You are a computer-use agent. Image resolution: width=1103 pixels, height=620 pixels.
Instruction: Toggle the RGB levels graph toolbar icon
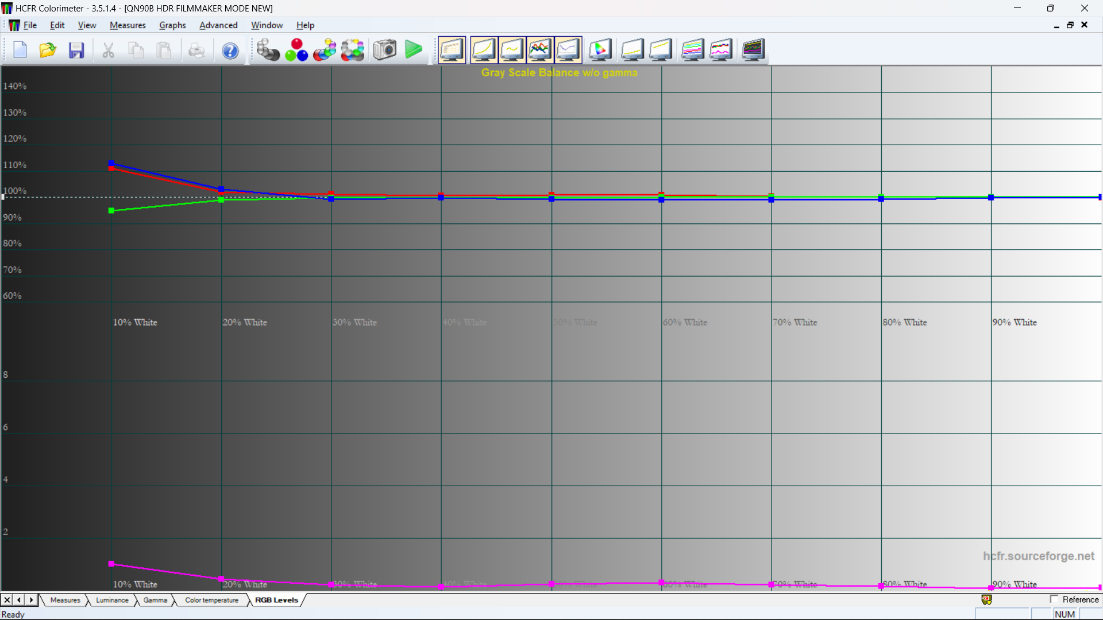tap(539, 50)
